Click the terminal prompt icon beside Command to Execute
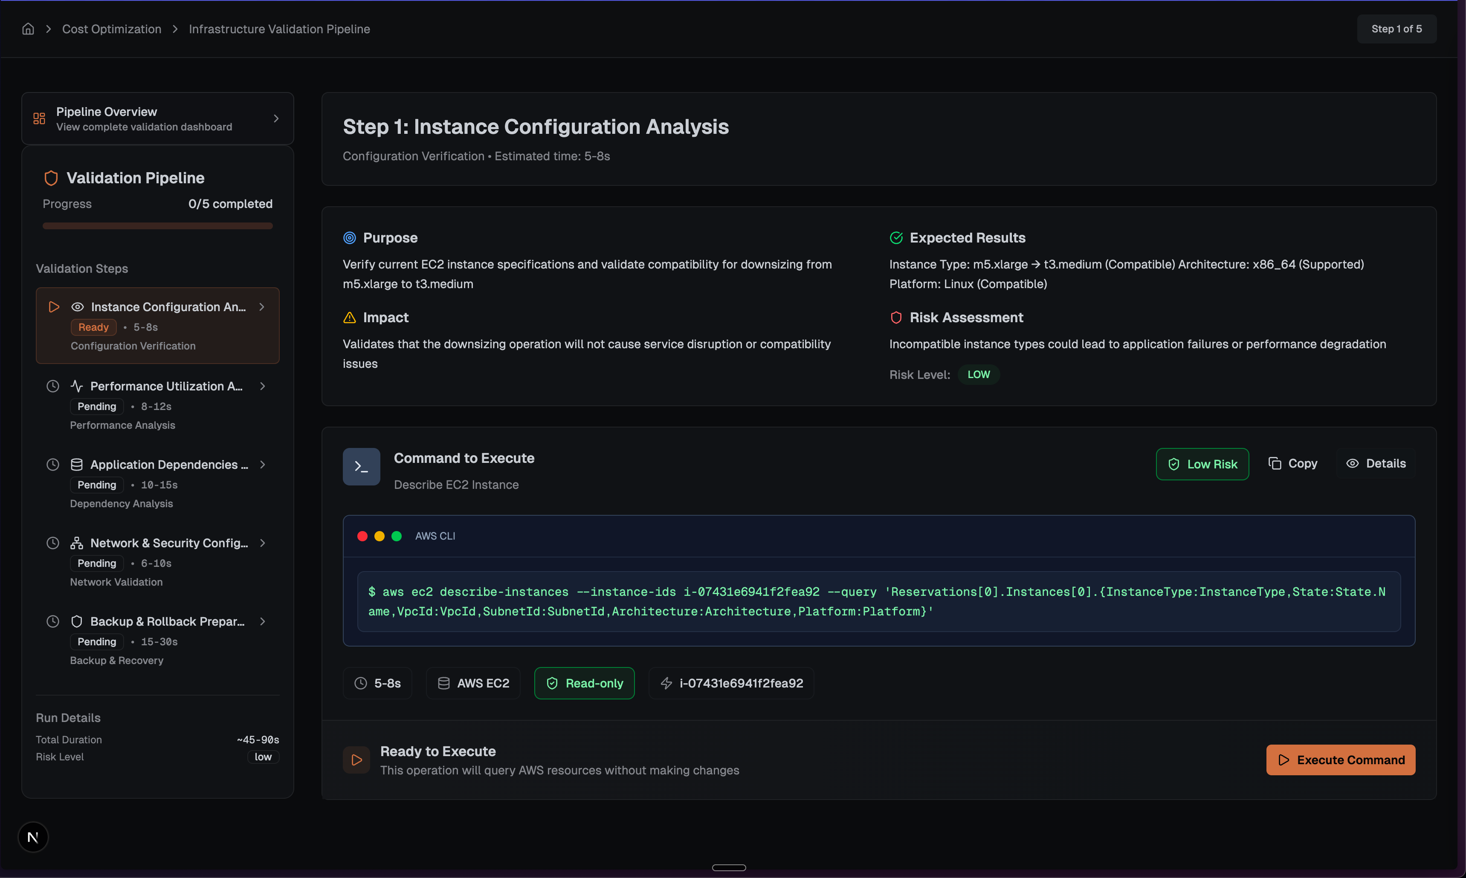Viewport: 1466px width, 878px height. point(361,467)
